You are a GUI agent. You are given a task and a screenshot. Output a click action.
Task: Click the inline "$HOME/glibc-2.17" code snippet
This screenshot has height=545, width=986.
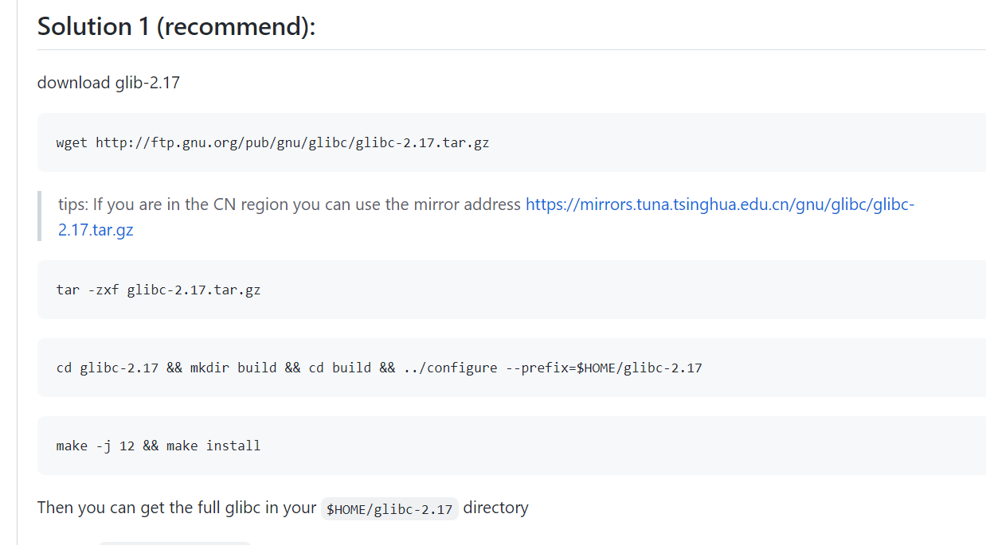(389, 509)
